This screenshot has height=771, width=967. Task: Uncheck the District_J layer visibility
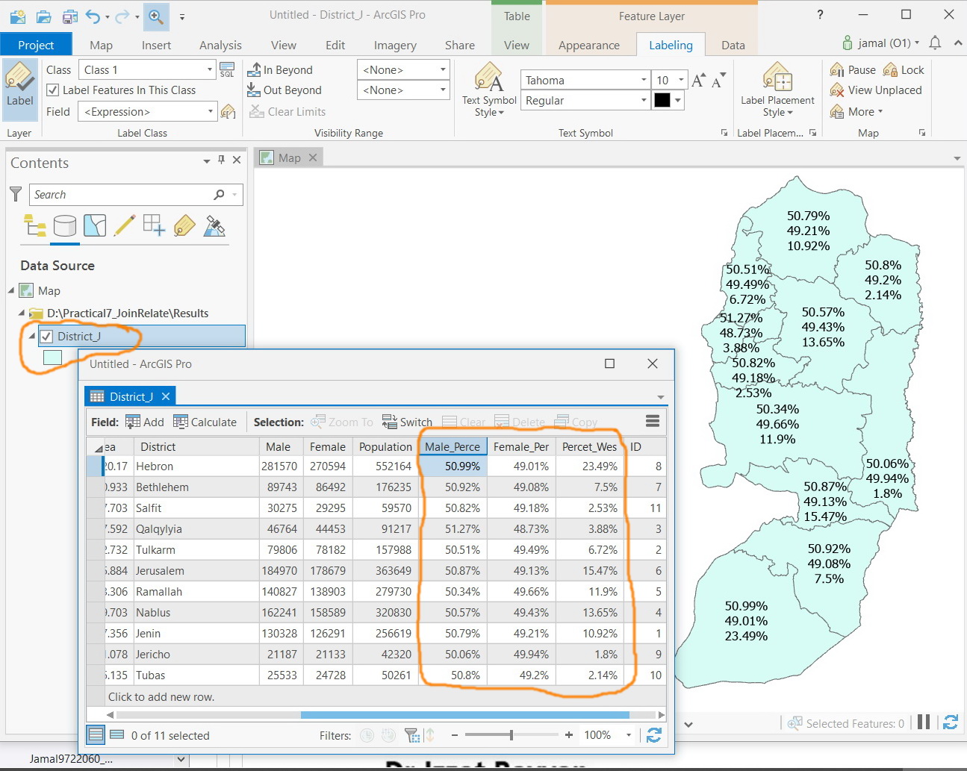point(46,336)
